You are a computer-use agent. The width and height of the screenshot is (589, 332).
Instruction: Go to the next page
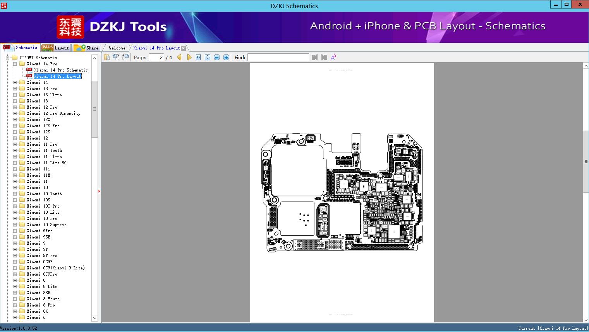pos(189,57)
